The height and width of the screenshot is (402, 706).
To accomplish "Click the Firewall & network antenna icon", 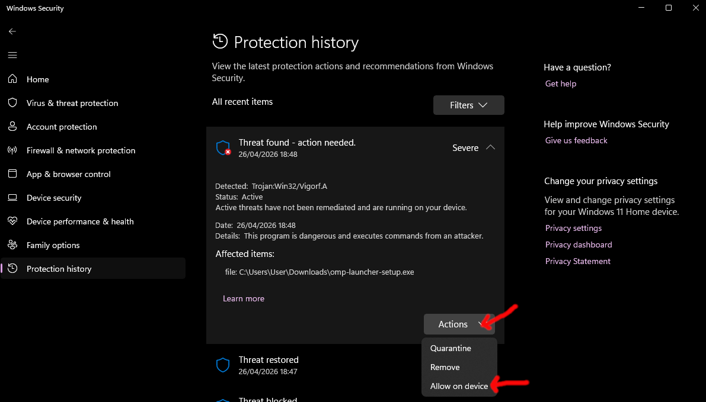I will [x=12, y=150].
